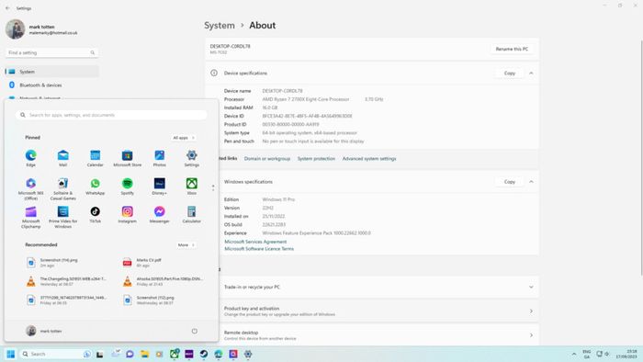This screenshot has width=643, height=362.
Task: Click Rename this PC button
Action: (x=512, y=49)
